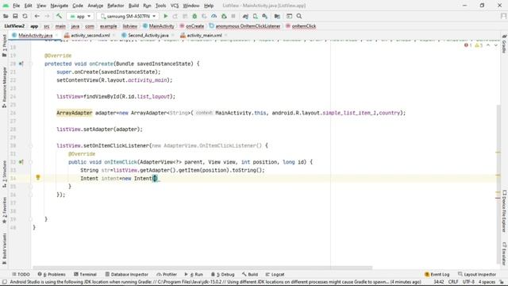Screen dimensions: 508x286
Task: Open the AVD Manager device icon
Action: pos(256,16)
